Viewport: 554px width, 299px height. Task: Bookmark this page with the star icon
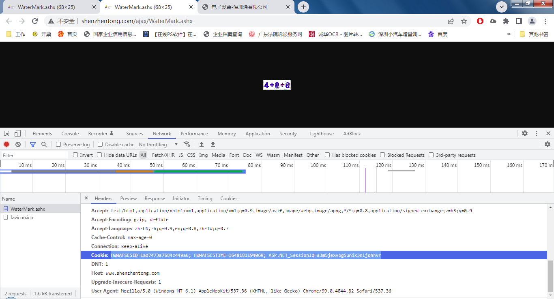464,21
